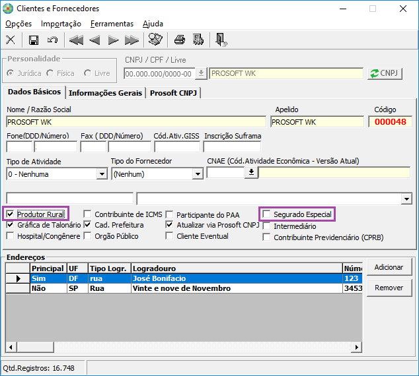Viewport: 419px width, 376px height.
Task: Open the wide unlabeled dropdown above checkboxes
Action: tap(406, 199)
